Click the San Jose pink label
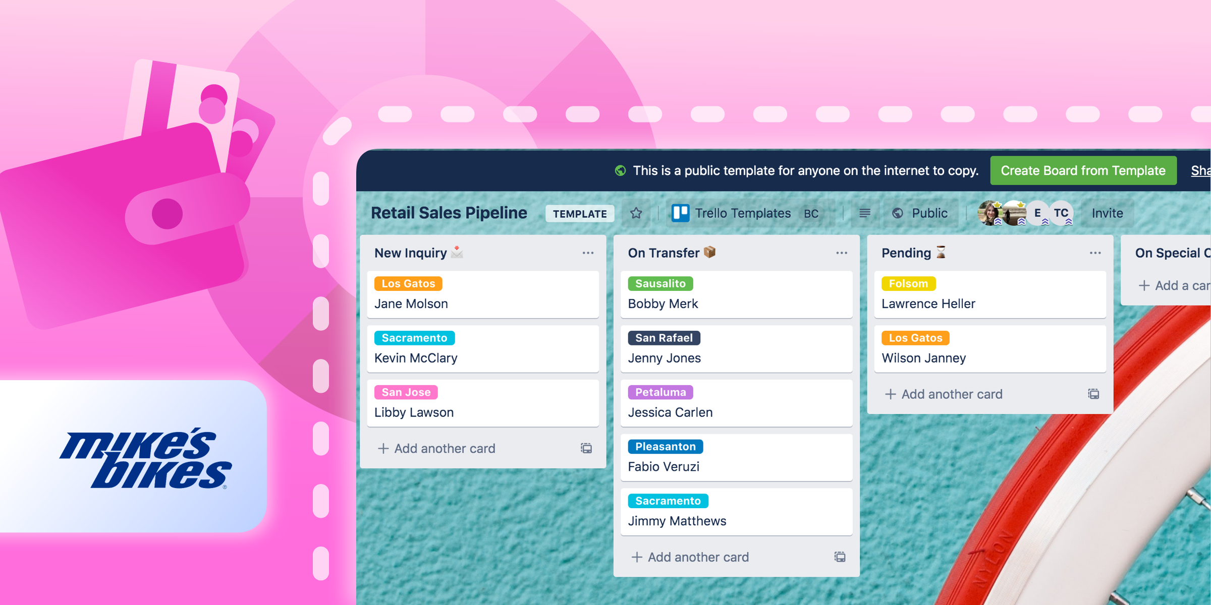Image resolution: width=1211 pixels, height=605 pixels. click(406, 392)
